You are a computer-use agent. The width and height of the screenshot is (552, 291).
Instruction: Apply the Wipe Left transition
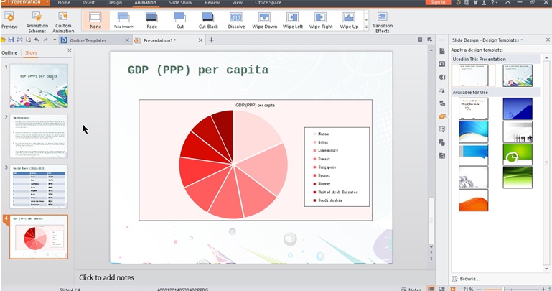click(x=293, y=20)
